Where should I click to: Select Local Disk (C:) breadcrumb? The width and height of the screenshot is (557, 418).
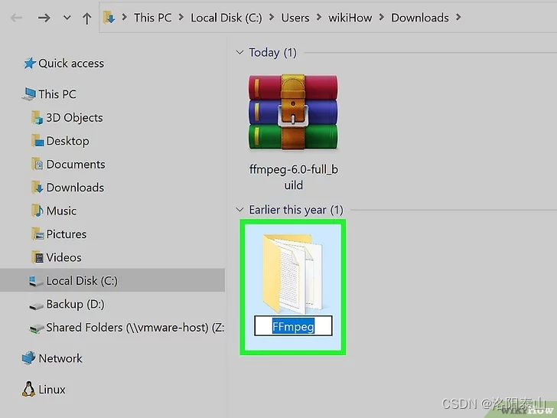coord(226,18)
